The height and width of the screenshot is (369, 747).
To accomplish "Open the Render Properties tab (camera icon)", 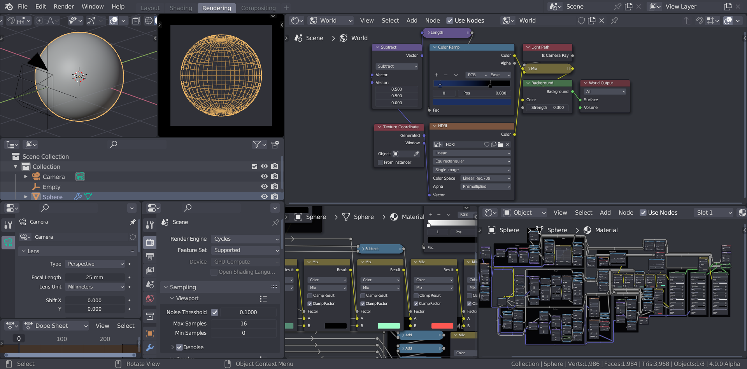I will tap(150, 242).
